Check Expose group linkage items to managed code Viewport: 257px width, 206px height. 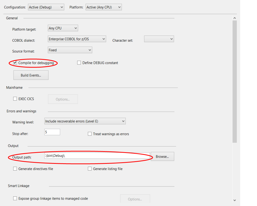click(15, 198)
